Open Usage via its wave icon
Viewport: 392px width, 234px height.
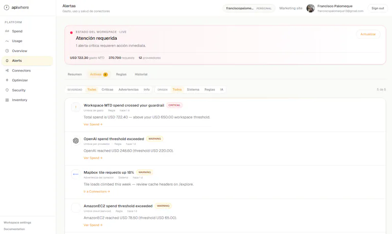click(x=7, y=41)
